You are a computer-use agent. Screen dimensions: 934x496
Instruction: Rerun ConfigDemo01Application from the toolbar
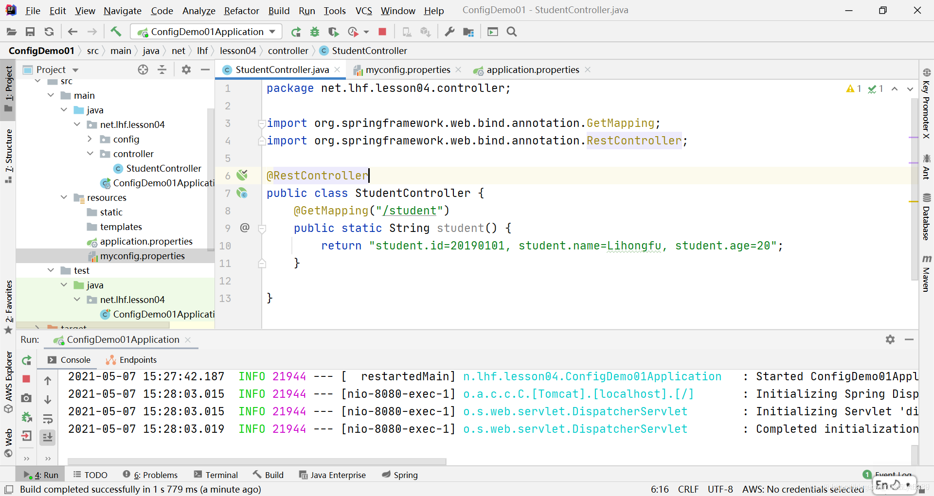coord(296,32)
